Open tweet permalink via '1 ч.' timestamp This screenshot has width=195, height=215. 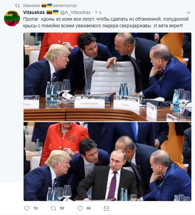coord(99,12)
